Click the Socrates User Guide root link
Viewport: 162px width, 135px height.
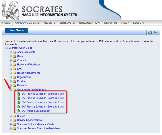pyautogui.click(x=20, y=48)
